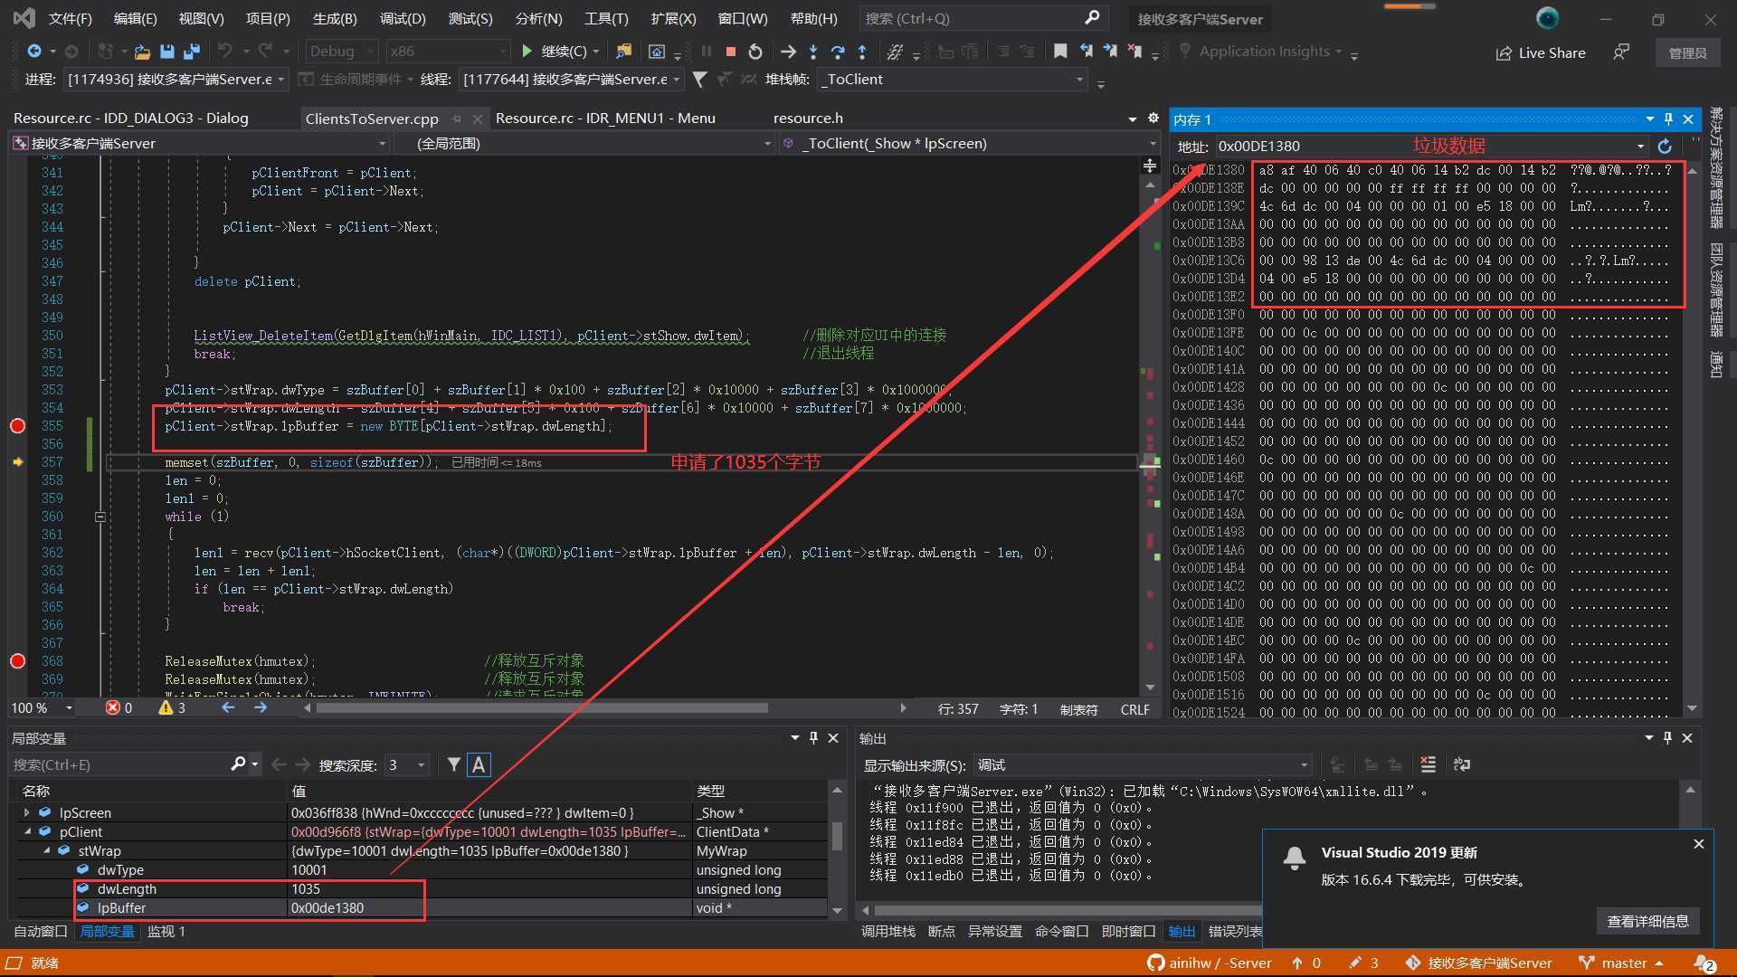Open the memory address 0x00DE1380 dropdown

coord(1640,147)
